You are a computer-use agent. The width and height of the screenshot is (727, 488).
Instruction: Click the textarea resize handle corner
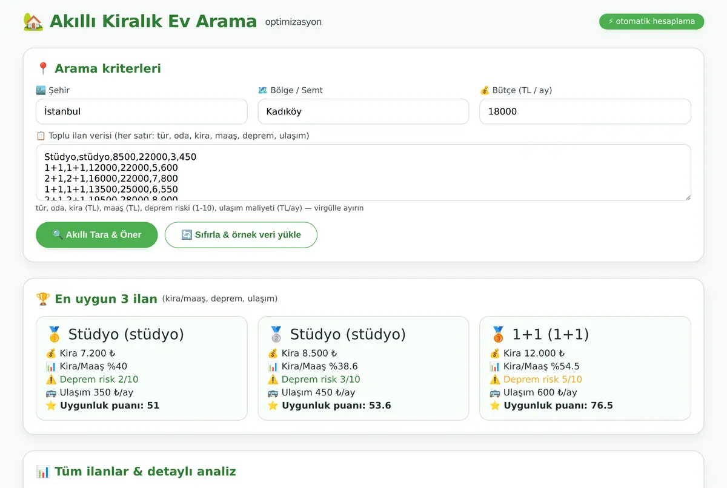coord(687,197)
